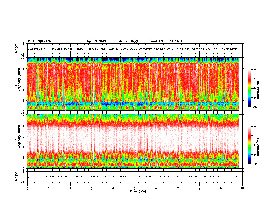273x211 pixels.
Task: Click the "VLF Spectra" plot title
Action: [x=39, y=41]
